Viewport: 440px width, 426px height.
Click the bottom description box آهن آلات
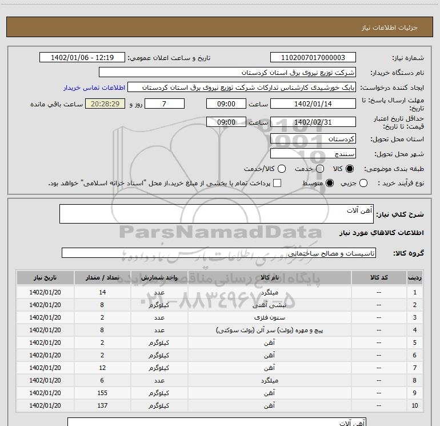(x=217, y=422)
